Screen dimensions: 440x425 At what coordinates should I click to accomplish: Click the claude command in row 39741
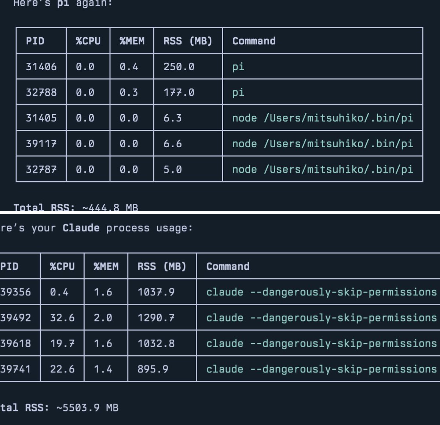coord(322,369)
